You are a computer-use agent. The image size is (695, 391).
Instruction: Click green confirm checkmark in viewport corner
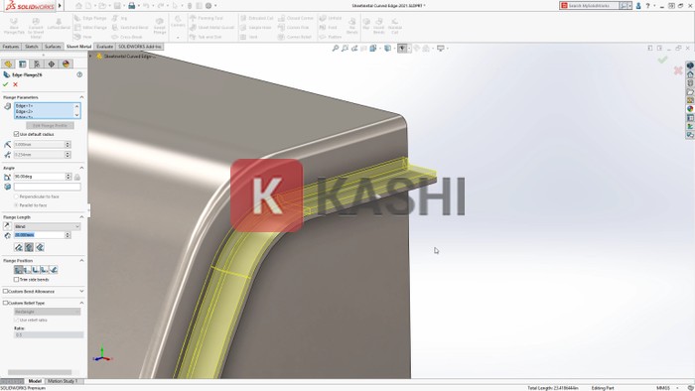pos(662,60)
